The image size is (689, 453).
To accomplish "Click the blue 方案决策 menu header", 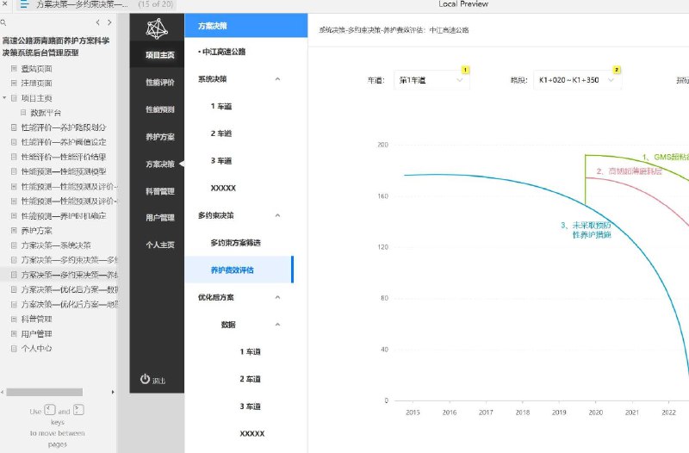I will pos(246,26).
